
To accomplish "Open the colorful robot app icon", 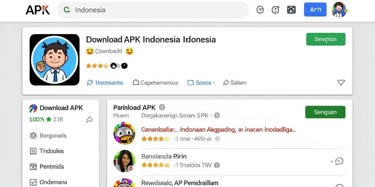I will tap(124, 133).
